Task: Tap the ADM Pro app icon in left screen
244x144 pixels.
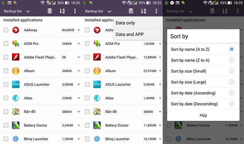Action: coord(16,44)
